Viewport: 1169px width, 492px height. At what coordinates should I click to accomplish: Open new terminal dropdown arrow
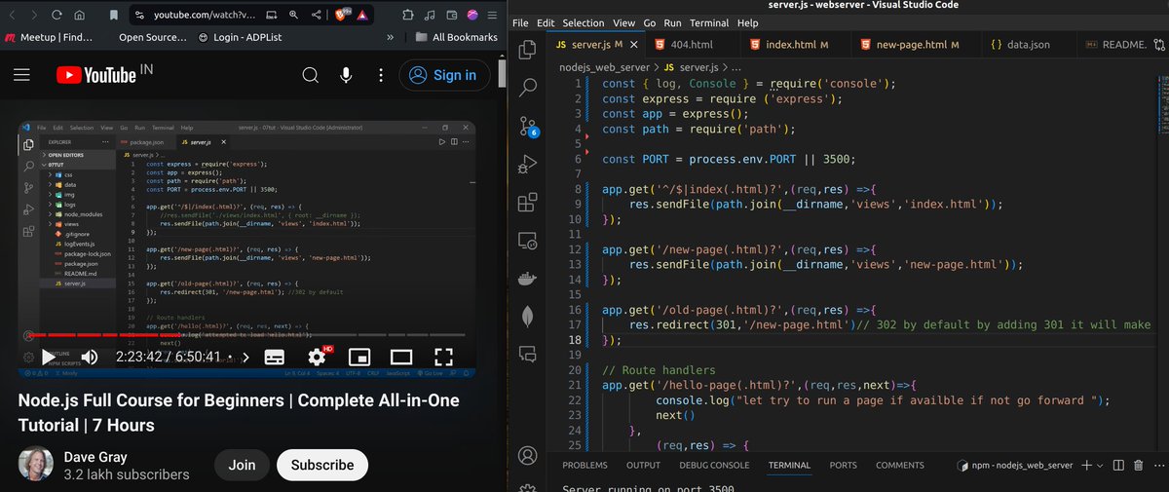click(x=1099, y=466)
